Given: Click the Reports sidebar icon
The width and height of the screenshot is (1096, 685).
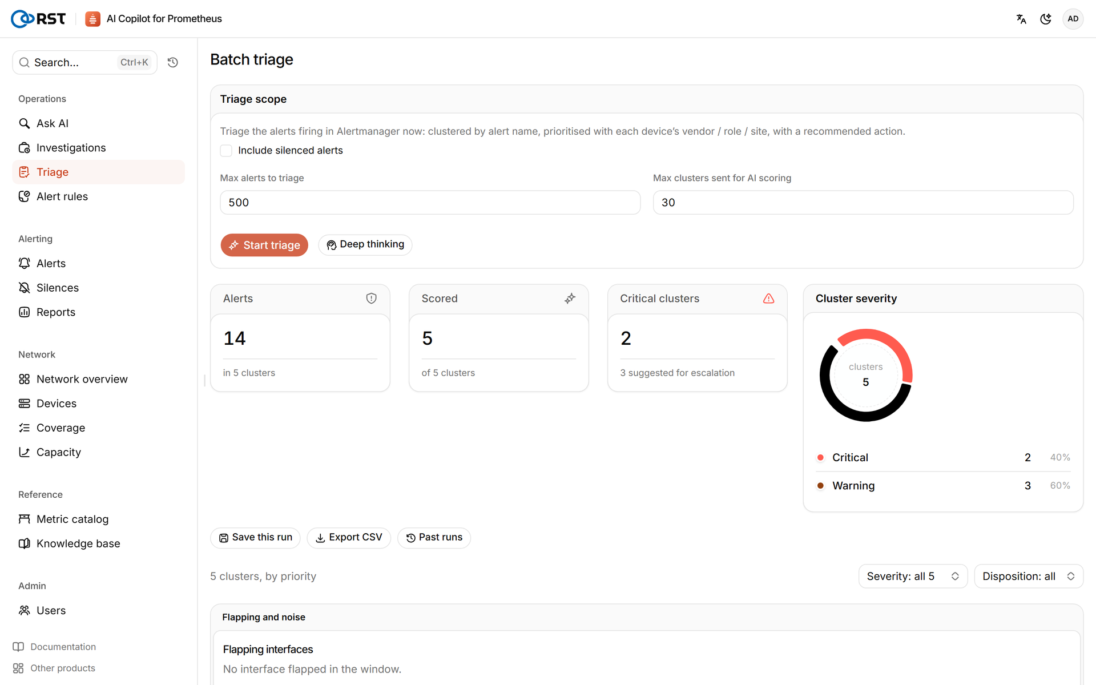Looking at the screenshot, I should click(x=24, y=312).
